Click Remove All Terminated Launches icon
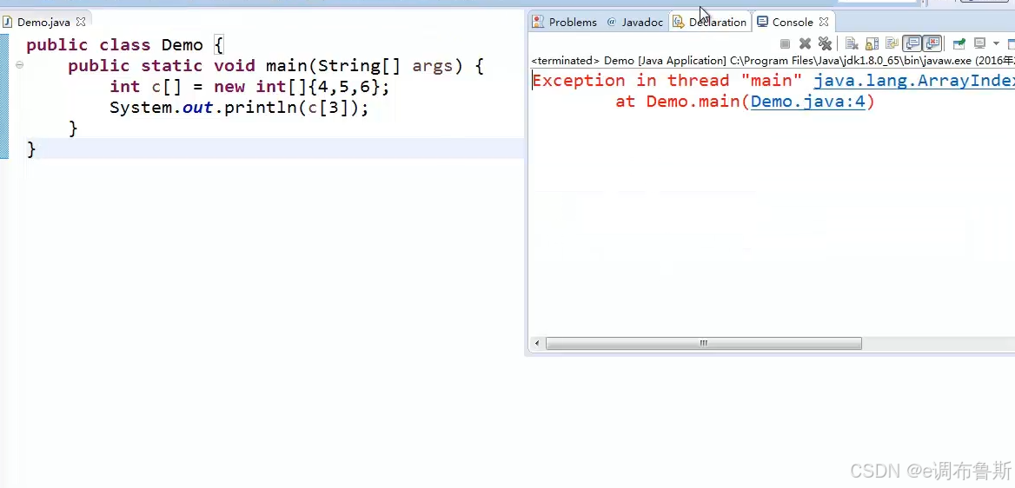The width and height of the screenshot is (1015, 488). tap(825, 43)
